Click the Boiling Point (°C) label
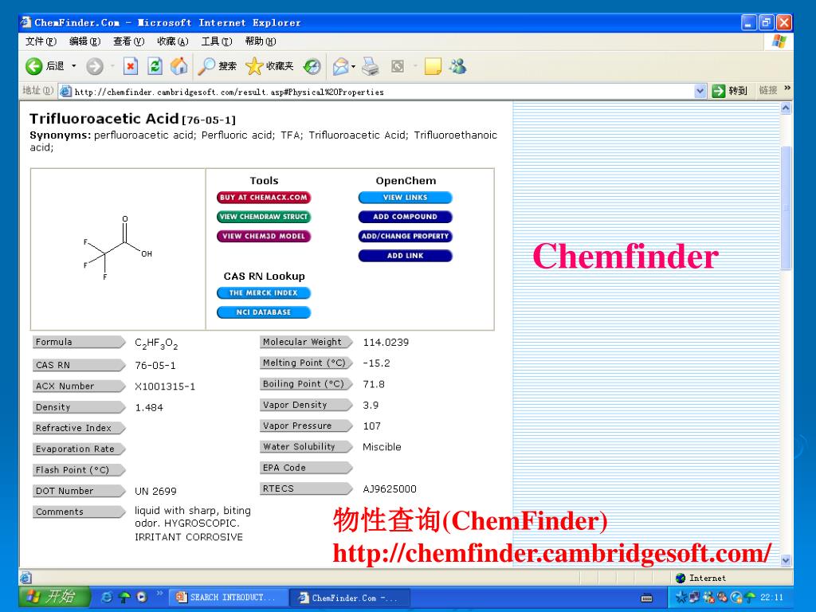The width and height of the screenshot is (816, 612). tap(306, 384)
